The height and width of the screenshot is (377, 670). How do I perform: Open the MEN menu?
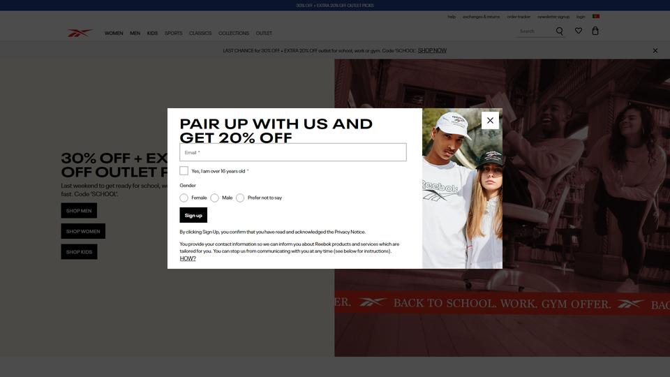[x=135, y=34]
